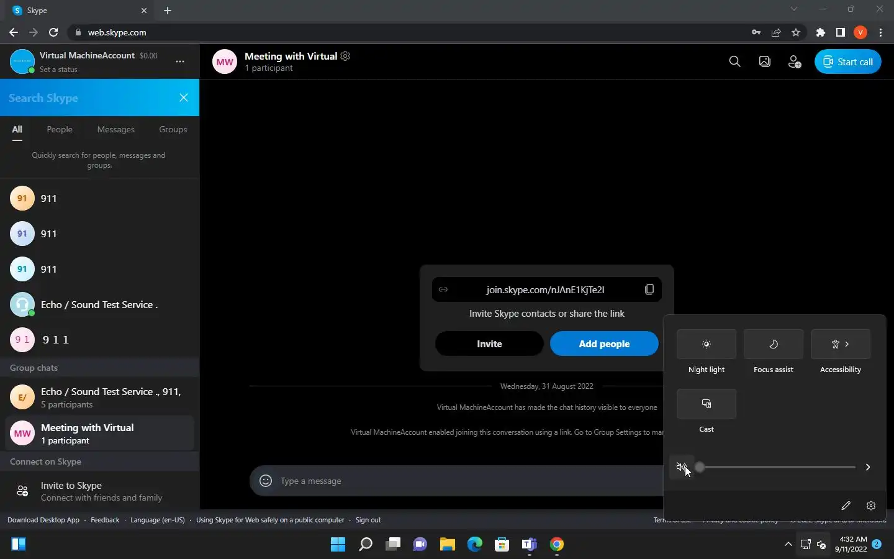Open taskbar Search magnifier
Screen dimensions: 894x559
pos(366,545)
